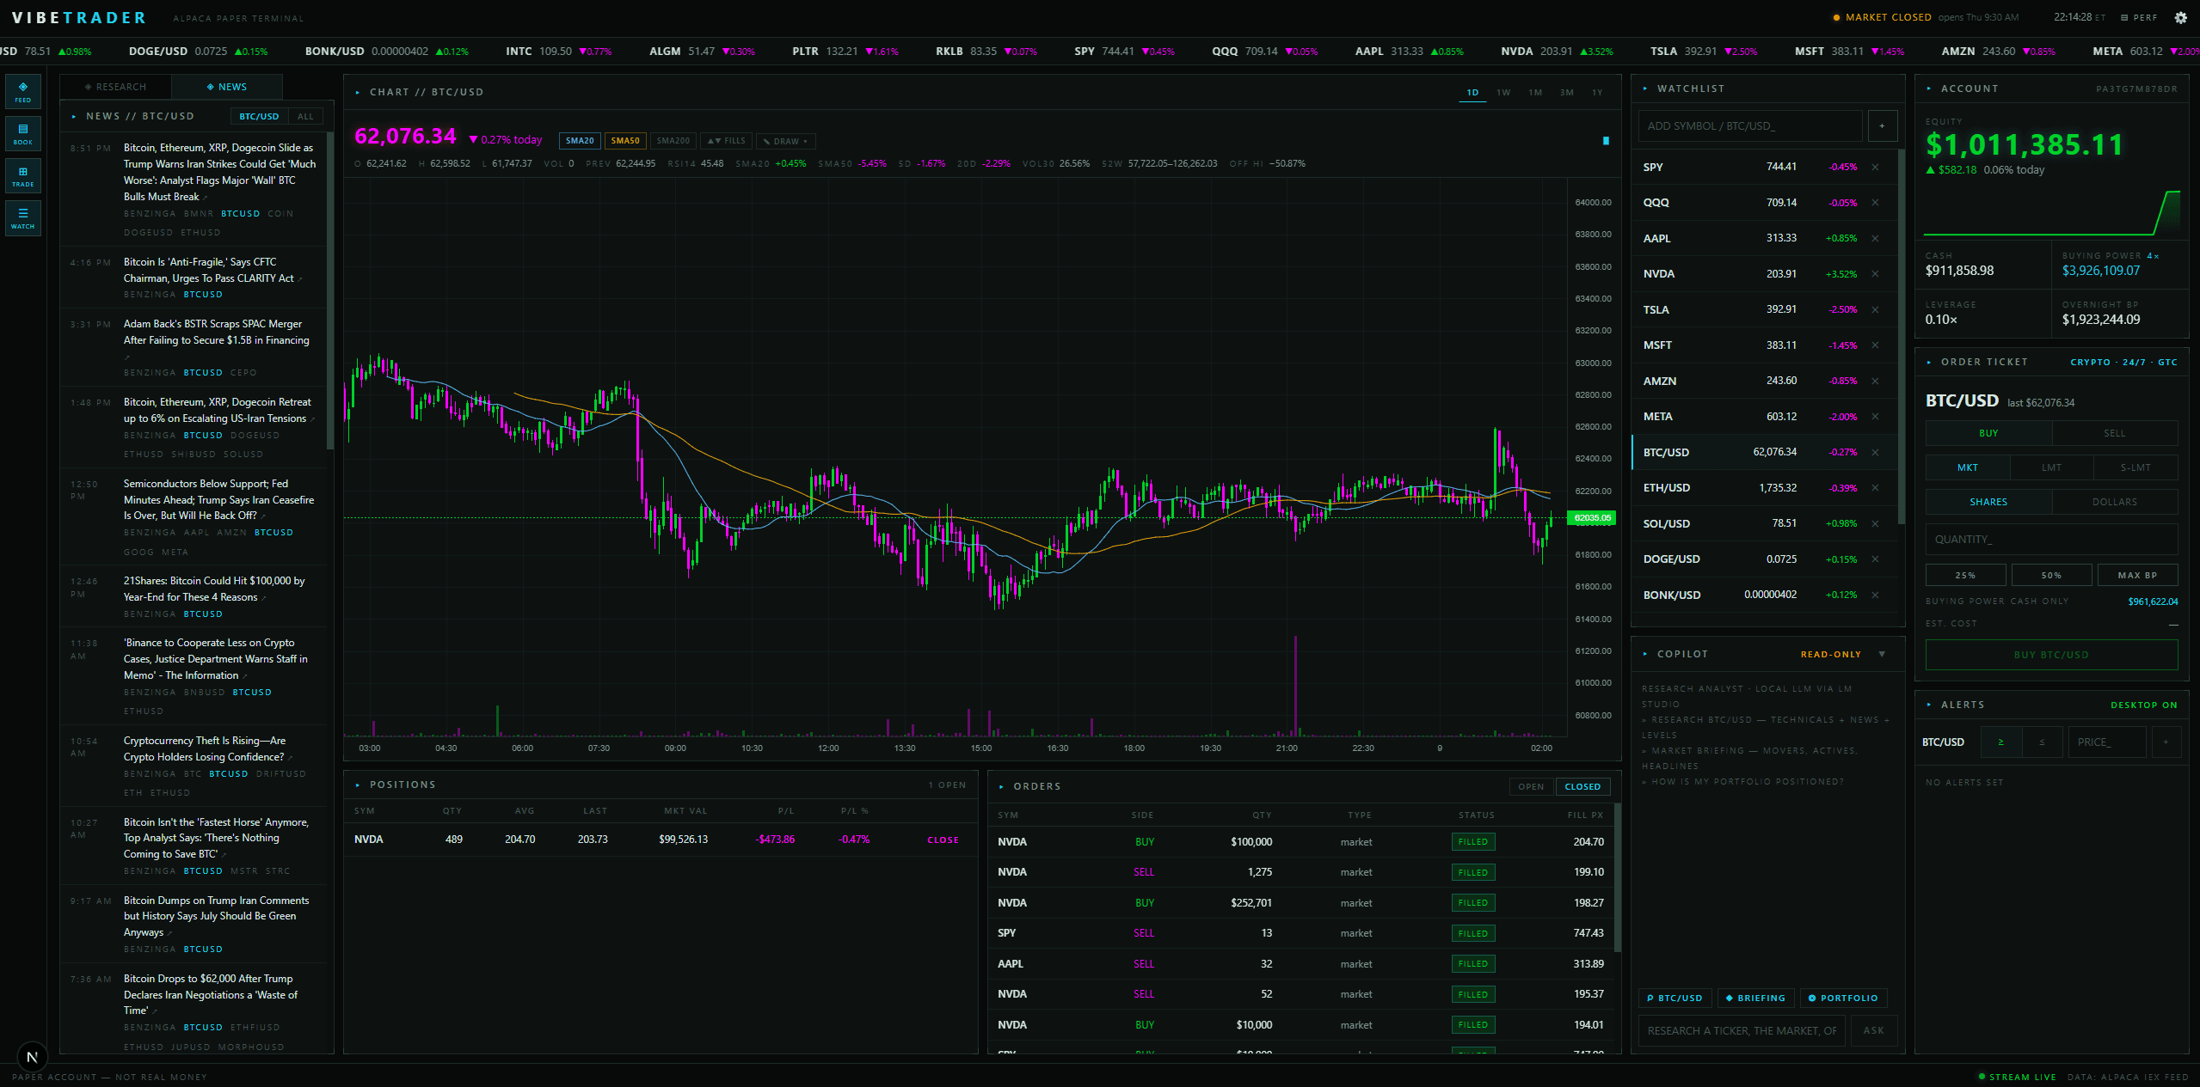The height and width of the screenshot is (1087, 2200).
Task: Remove QQQ from the watchlist
Action: tap(1875, 203)
